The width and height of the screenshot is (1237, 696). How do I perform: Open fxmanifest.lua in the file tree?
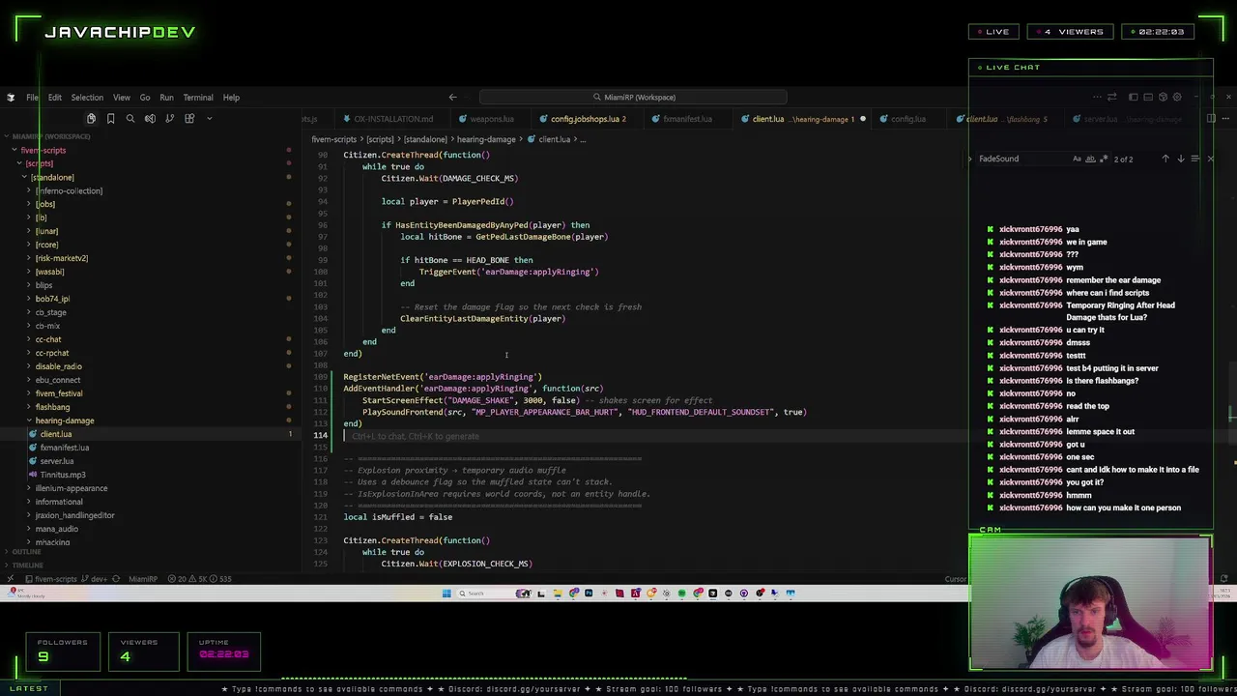click(x=65, y=448)
